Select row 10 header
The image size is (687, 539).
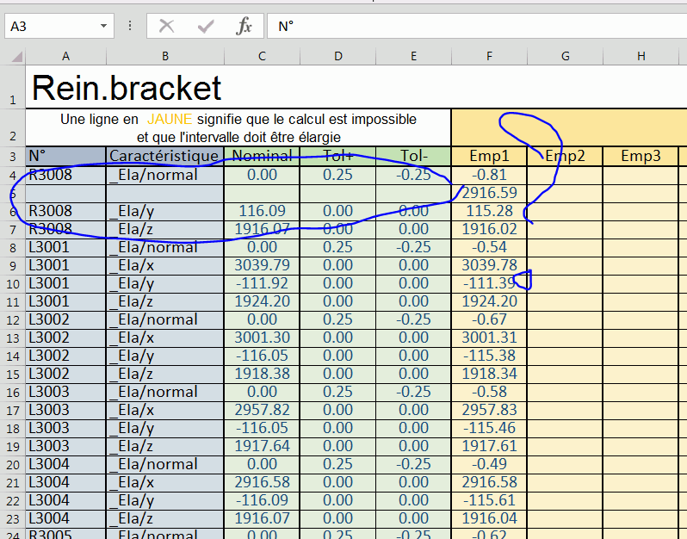(12, 283)
